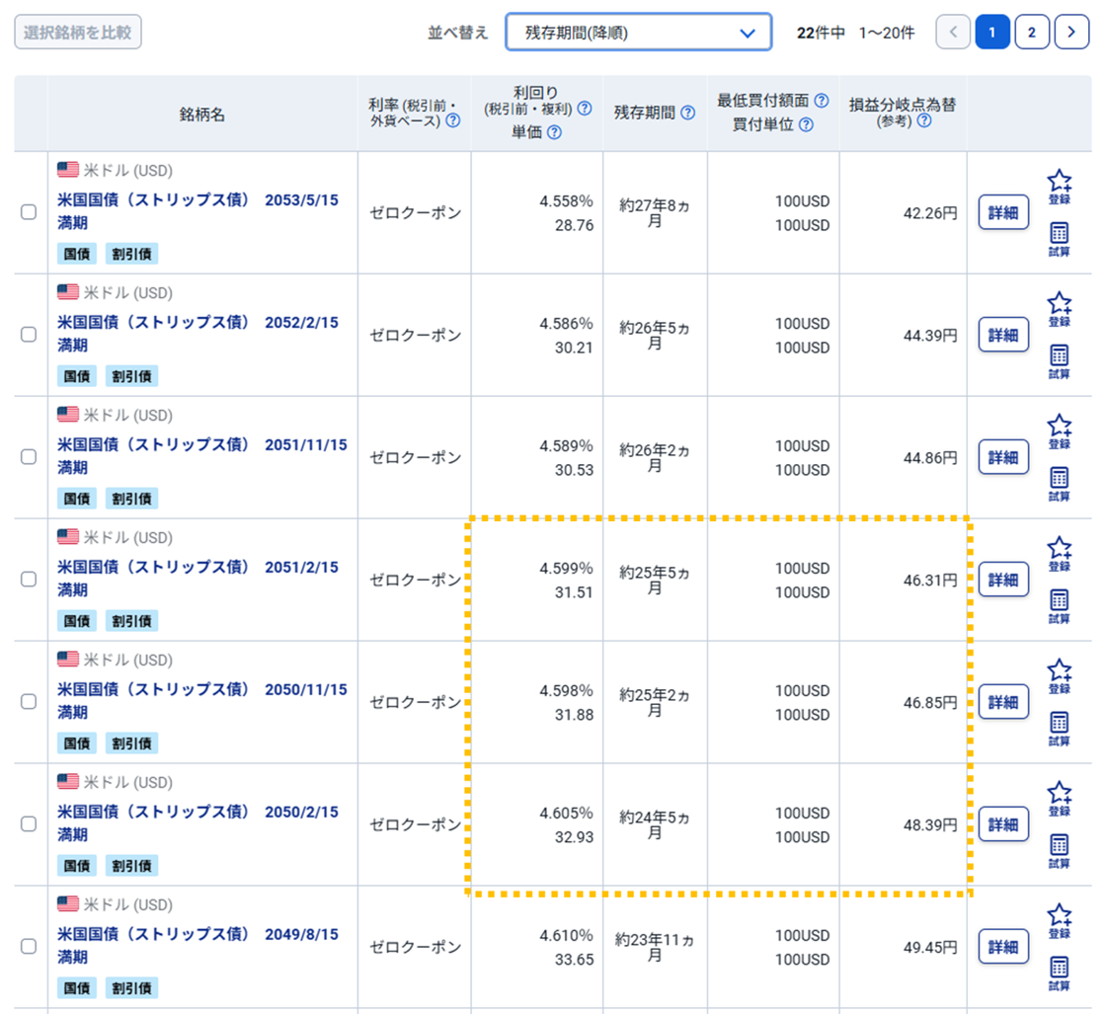Click 詳細 button for 2051/11/15 bond
The width and height of the screenshot is (1105, 1014).
pos(1003,457)
